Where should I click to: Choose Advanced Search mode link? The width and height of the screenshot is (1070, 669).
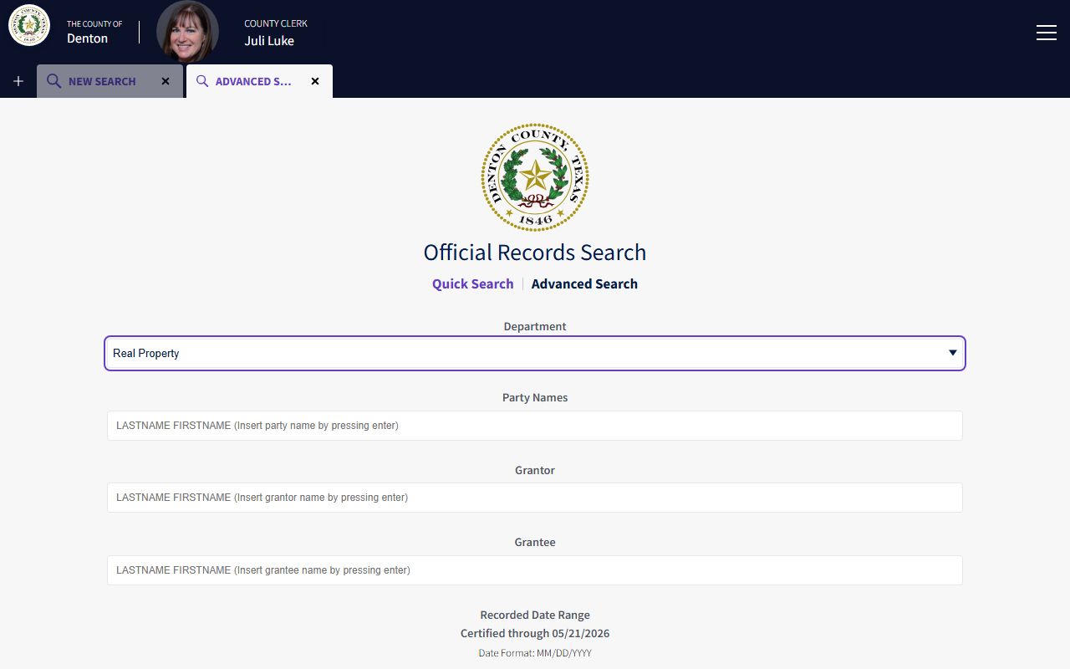[x=584, y=283]
